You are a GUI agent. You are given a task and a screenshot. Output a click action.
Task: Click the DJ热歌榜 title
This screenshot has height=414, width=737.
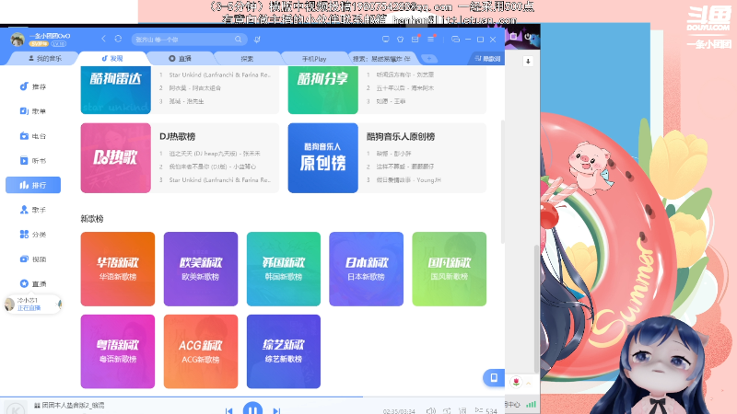click(x=177, y=136)
